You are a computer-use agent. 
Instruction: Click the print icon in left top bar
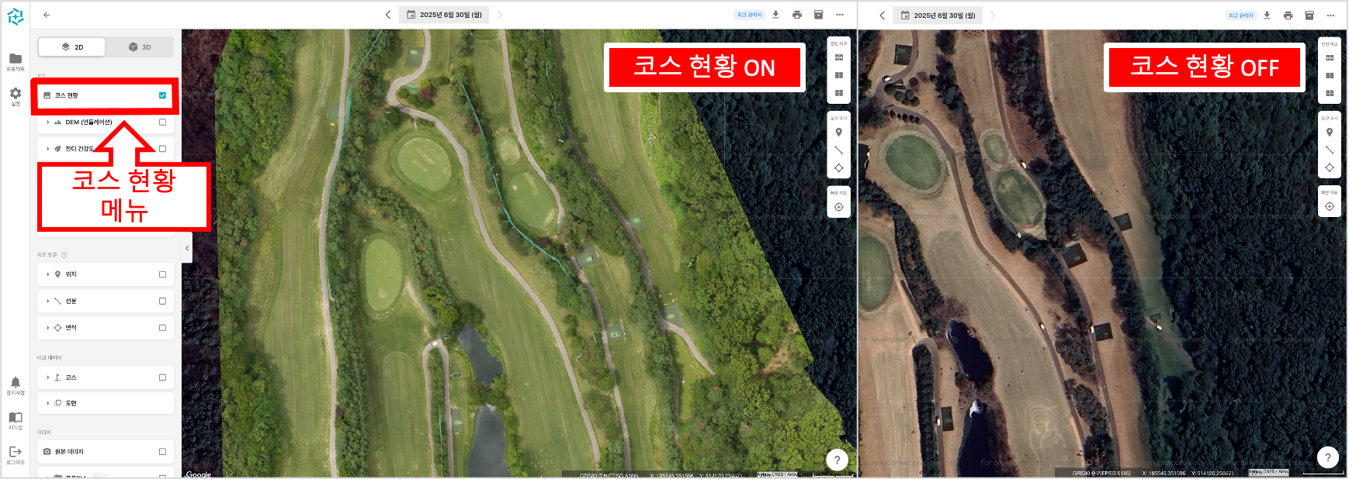point(797,15)
